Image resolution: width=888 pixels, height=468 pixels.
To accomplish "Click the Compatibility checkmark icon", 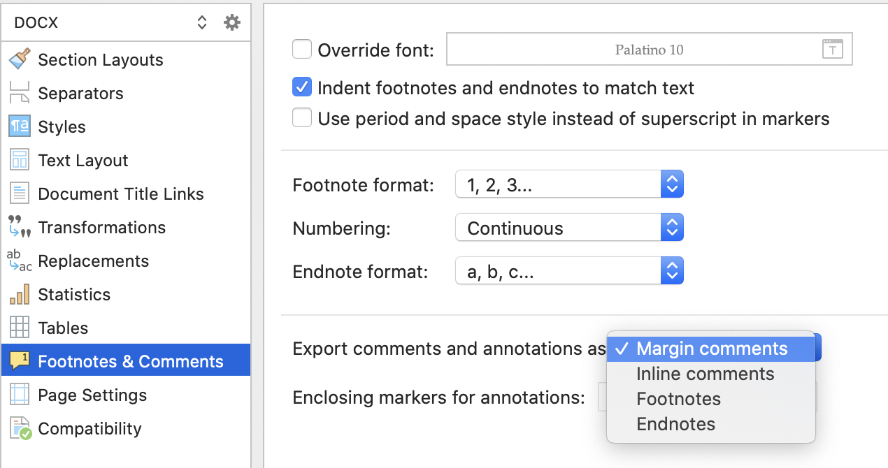I will (x=20, y=428).
